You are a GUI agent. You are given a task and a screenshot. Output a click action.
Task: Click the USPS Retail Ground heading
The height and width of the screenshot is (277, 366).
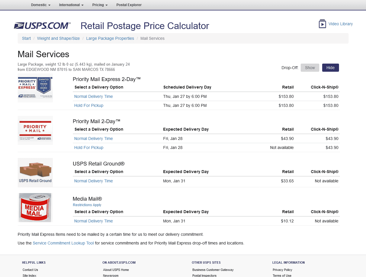click(x=99, y=164)
